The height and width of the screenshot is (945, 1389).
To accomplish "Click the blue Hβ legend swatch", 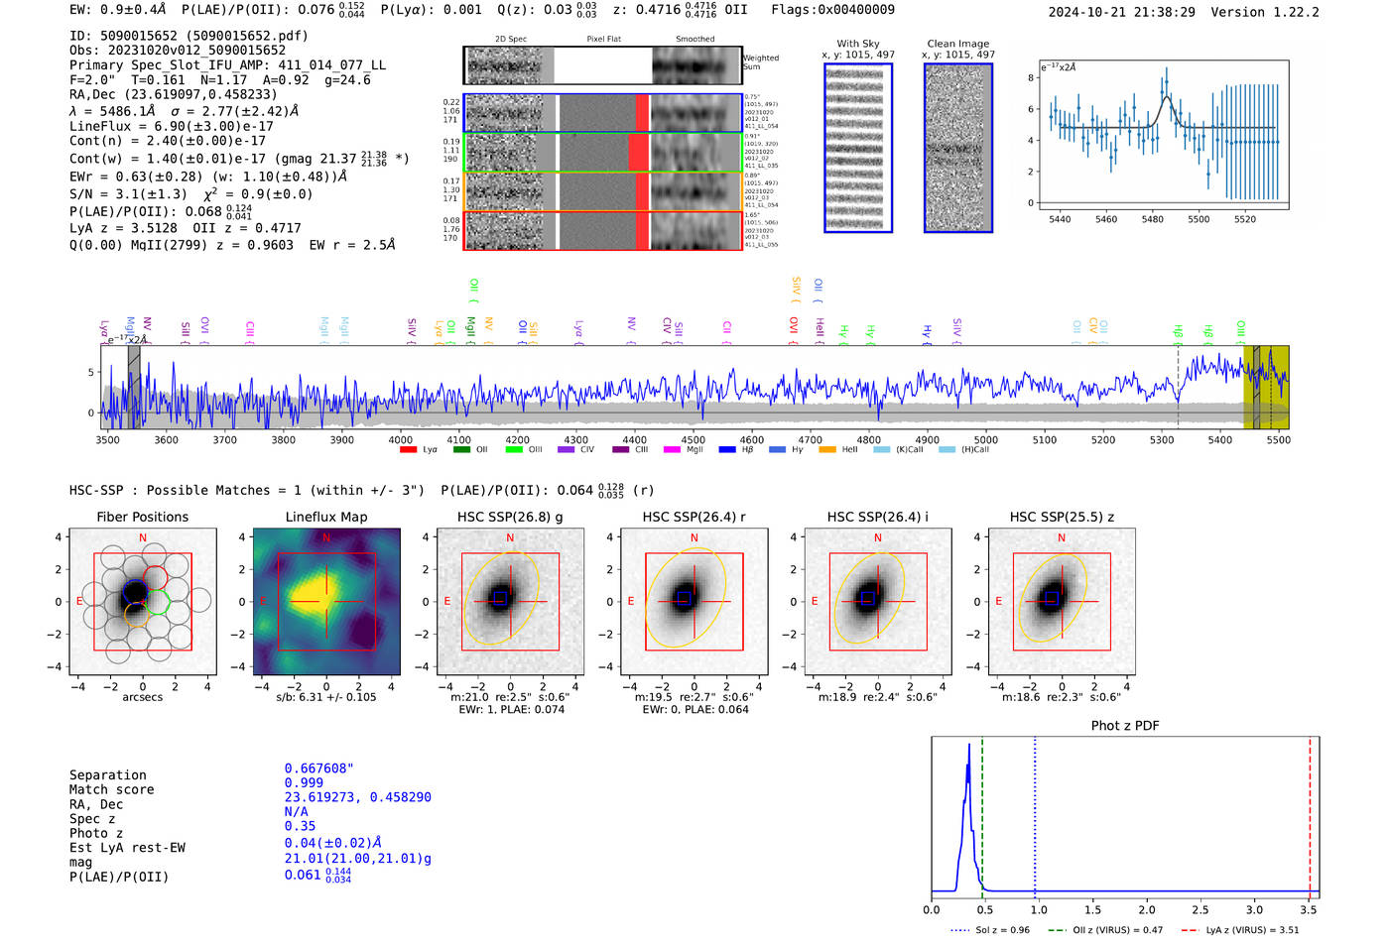I will click(727, 450).
